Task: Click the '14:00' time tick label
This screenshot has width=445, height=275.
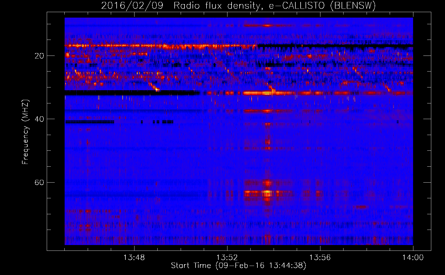Action: tap(413, 258)
